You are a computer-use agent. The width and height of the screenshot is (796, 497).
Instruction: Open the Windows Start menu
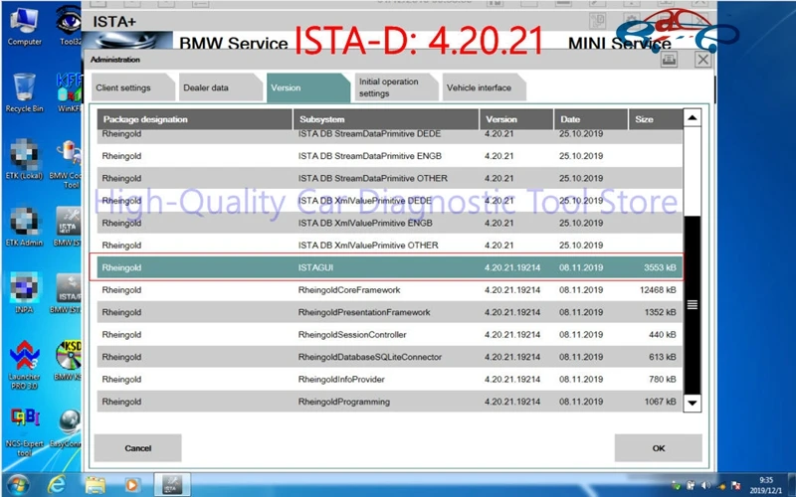point(18,485)
